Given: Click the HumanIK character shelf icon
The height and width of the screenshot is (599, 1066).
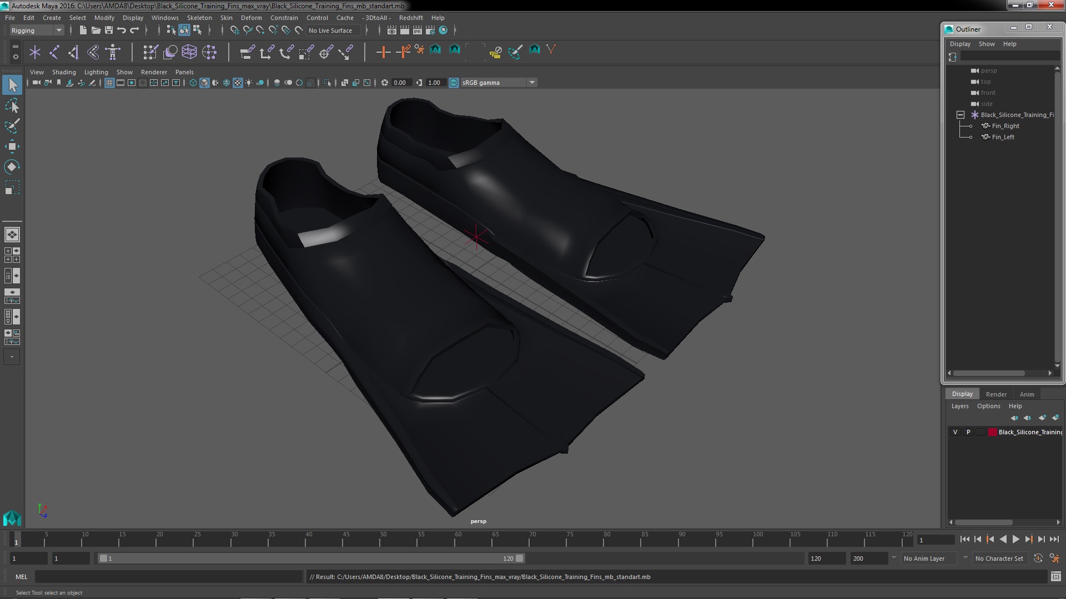Looking at the screenshot, I should pyautogui.click(x=113, y=52).
